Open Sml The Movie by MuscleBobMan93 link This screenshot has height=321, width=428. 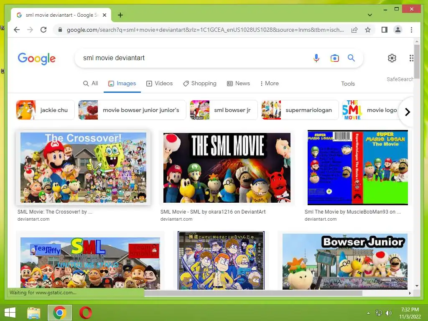tap(353, 212)
